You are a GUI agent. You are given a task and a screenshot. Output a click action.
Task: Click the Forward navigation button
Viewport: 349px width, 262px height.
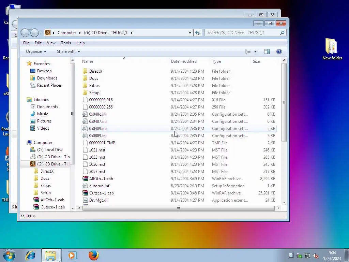pyautogui.click(x=34, y=33)
